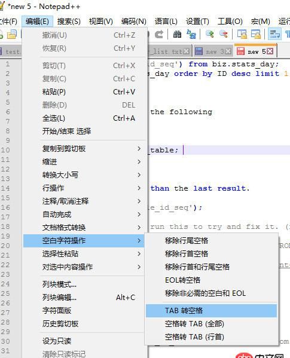Image resolution: width=290 pixels, height=358 pixels.
Task: Expand the 文档格式转换 submenu
Action: point(85,228)
